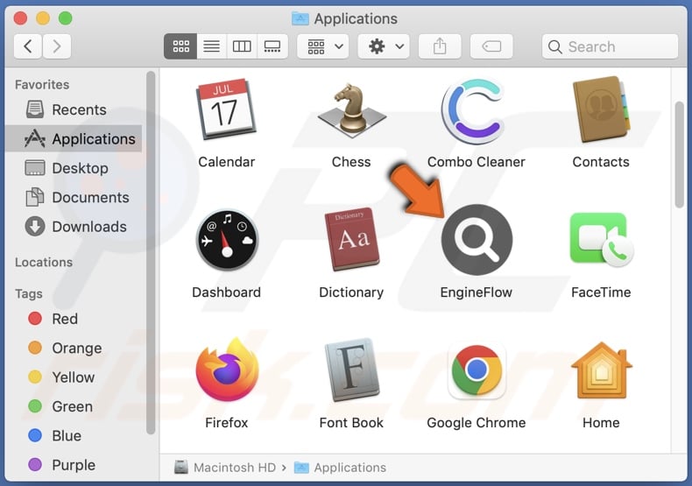The width and height of the screenshot is (692, 486).
Task: Click Applications in the path bar
Action: (340, 468)
